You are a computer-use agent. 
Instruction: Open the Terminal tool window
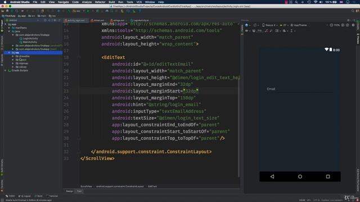point(52,196)
